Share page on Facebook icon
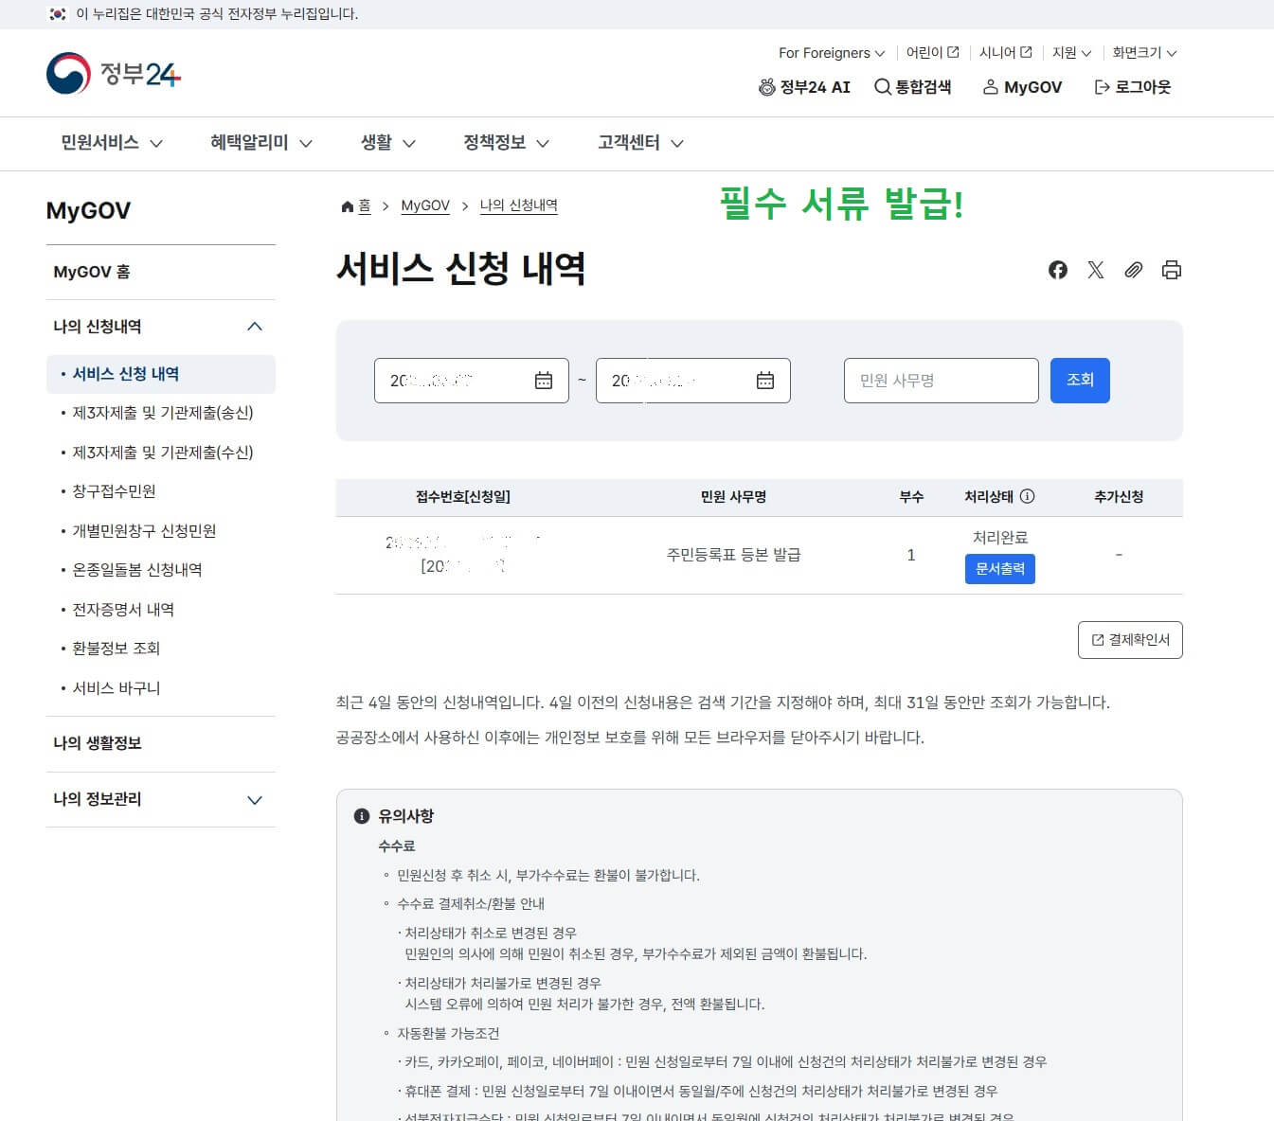This screenshot has width=1274, height=1121. pyautogui.click(x=1058, y=270)
